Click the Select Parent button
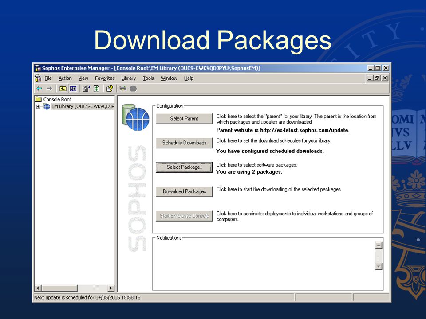The image size is (426, 319). pyautogui.click(x=184, y=119)
